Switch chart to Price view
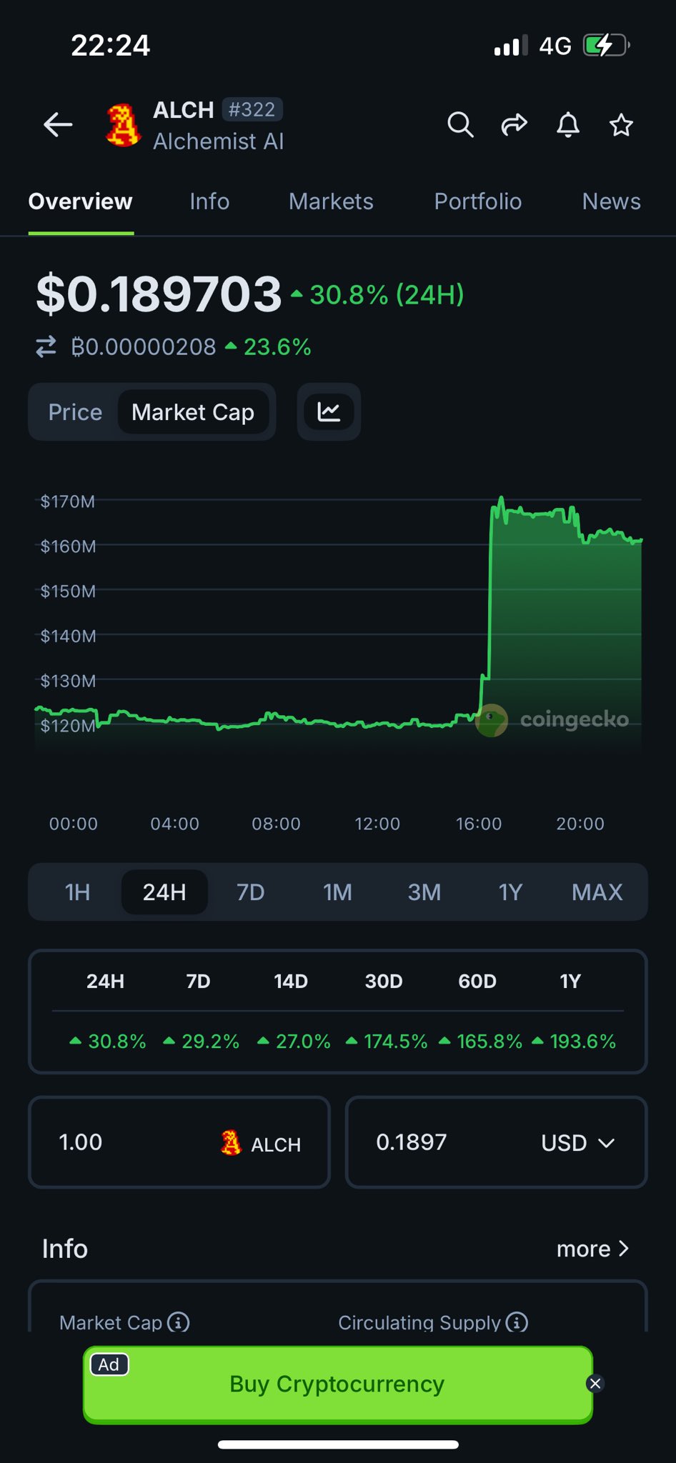The height and width of the screenshot is (1463, 676). [x=75, y=412]
